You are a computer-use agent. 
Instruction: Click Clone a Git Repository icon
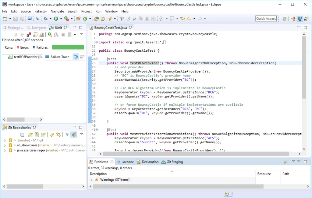[37, 135]
